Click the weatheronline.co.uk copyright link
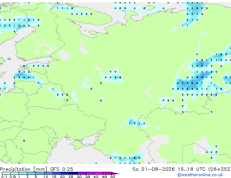This screenshot has width=231, height=178. pos(200,175)
